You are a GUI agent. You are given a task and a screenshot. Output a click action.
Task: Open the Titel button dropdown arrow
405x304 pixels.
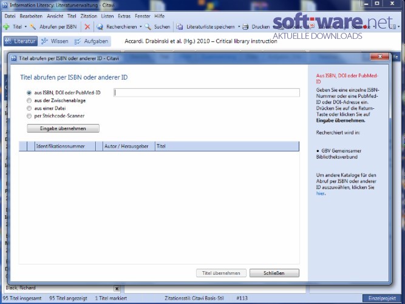[26, 27]
